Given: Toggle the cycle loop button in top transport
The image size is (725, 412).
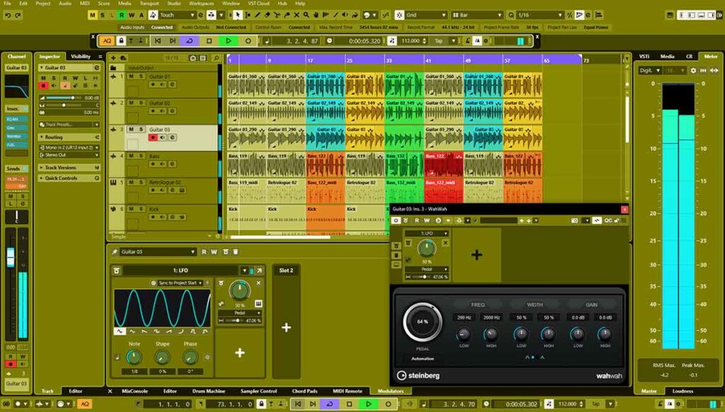Looking at the screenshot, I should (x=190, y=41).
